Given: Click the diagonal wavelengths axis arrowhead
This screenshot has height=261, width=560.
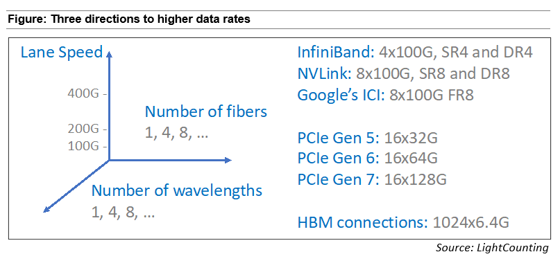Looking at the screenshot, I should click(x=46, y=209).
